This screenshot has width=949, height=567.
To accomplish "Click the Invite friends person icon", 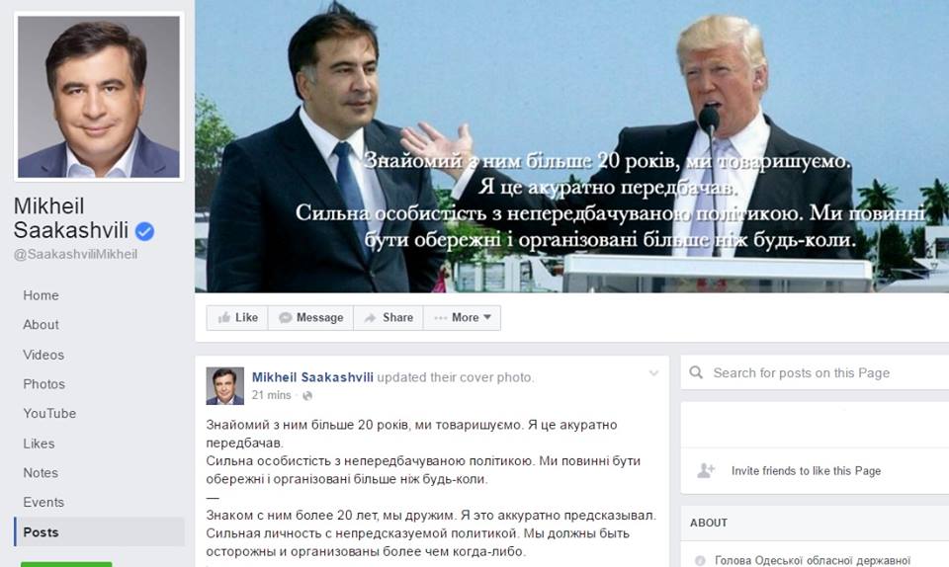I will pos(706,470).
